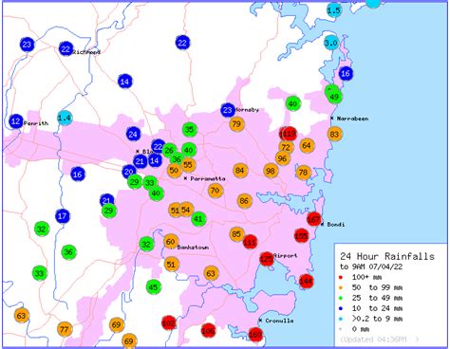Viewport: 450px width, 349px height.
Task: Select the blue 24 rainfall marker
Action: [x=133, y=134]
